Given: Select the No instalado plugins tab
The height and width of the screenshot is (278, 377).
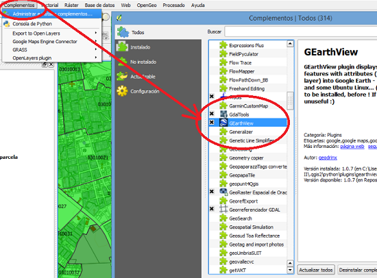Looking at the screenshot, I should point(158,62).
